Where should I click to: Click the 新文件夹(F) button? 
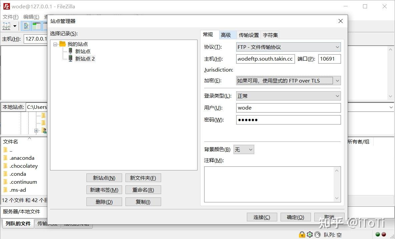point(143,178)
